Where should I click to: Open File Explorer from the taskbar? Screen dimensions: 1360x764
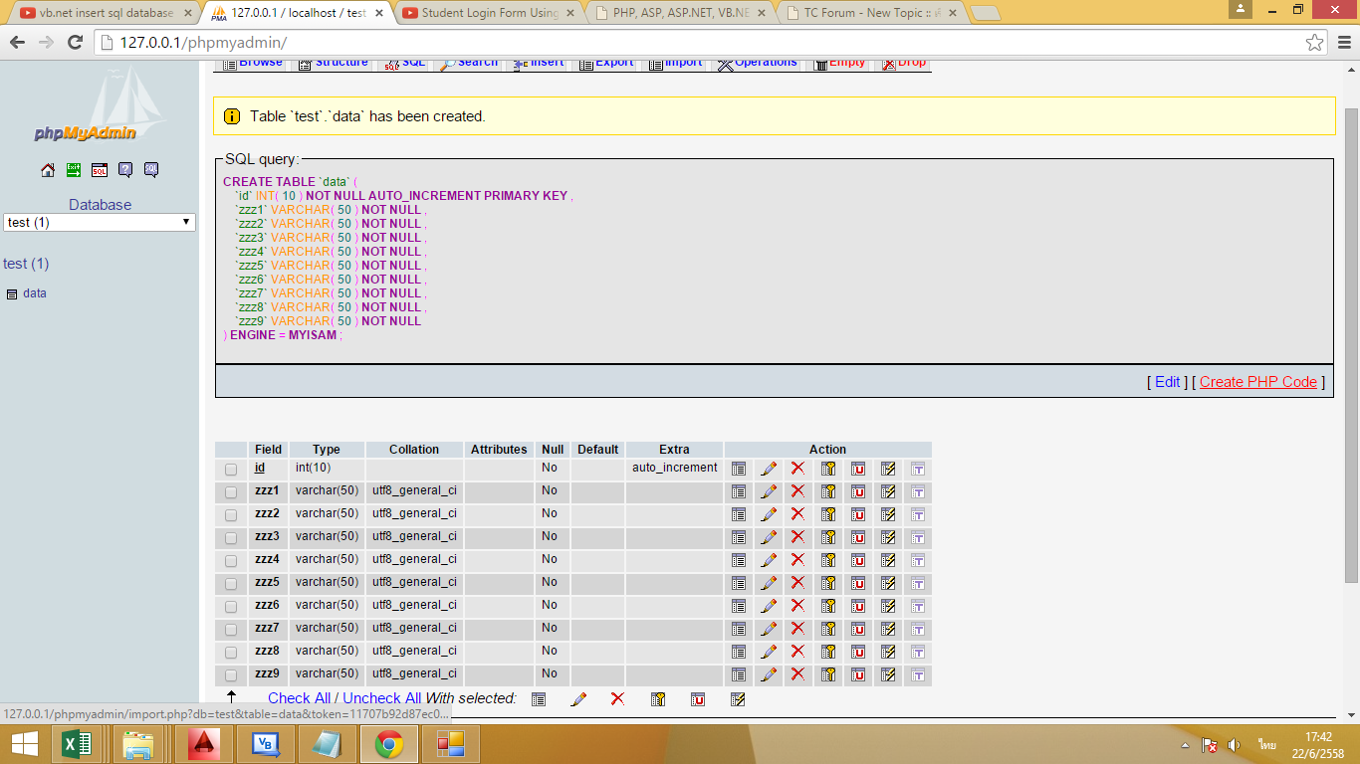(x=139, y=744)
